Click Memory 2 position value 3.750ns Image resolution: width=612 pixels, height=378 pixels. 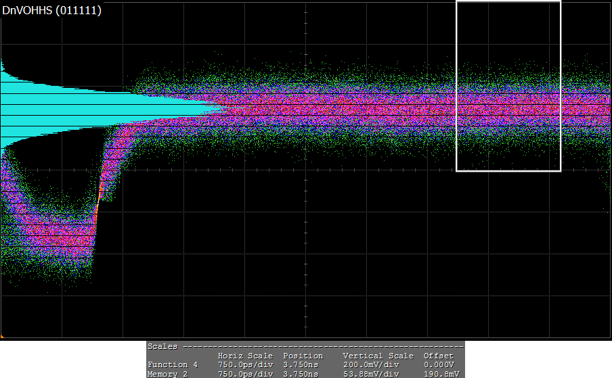tap(300, 374)
